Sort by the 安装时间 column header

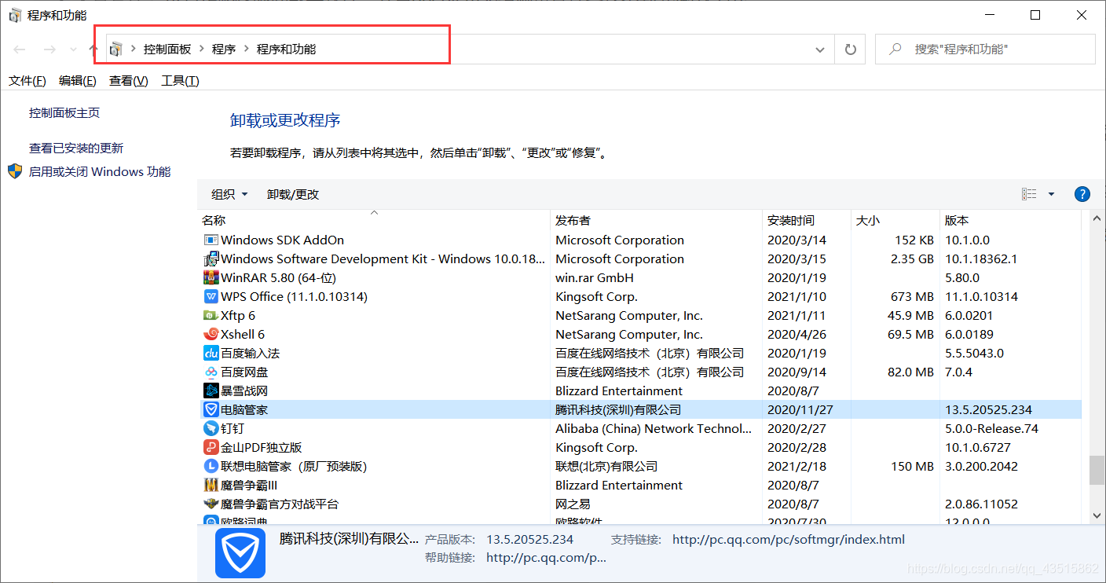pyautogui.click(x=806, y=220)
